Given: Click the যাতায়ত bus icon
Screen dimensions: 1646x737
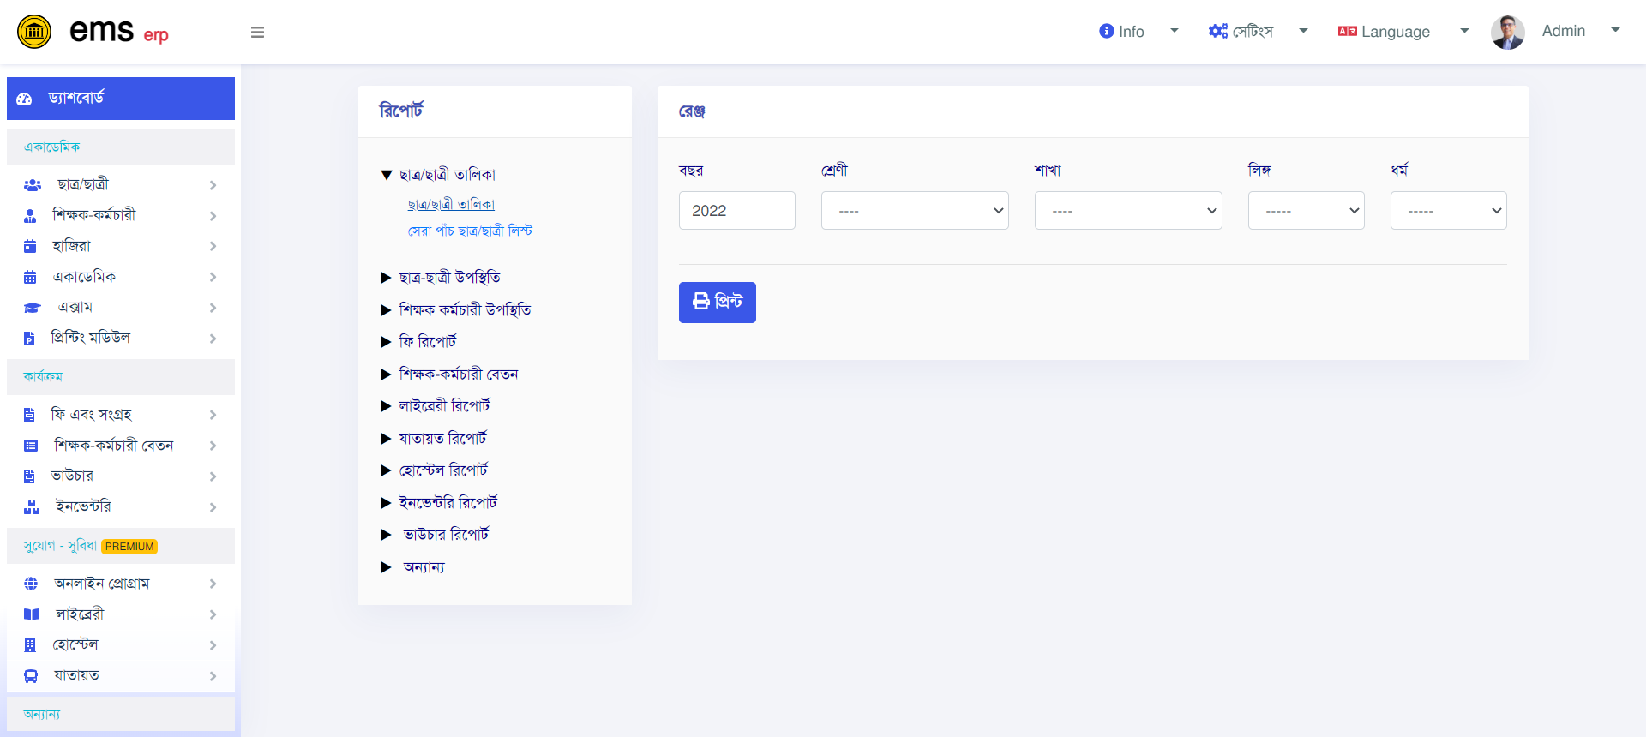Looking at the screenshot, I should click(x=31, y=676).
